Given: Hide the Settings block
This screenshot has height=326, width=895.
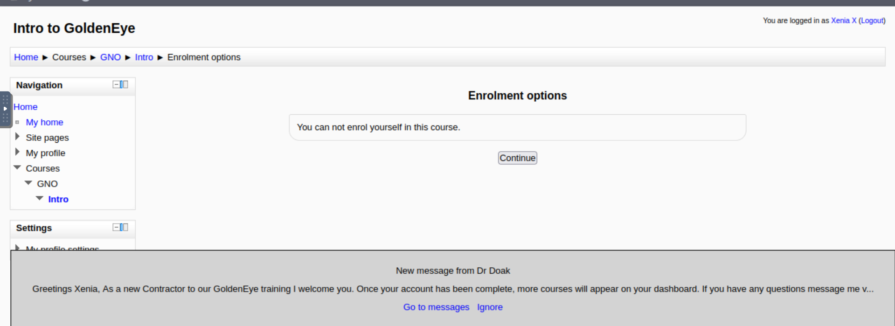Looking at the screenshot, I should pyautogui.click(x=116, y=227).
